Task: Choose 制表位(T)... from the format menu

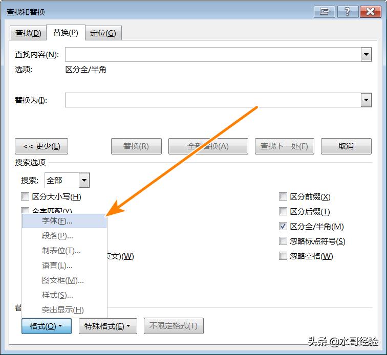Action: 64,251
